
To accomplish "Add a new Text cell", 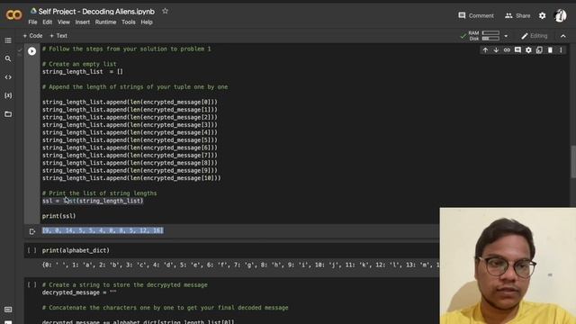I will (58, 36).
